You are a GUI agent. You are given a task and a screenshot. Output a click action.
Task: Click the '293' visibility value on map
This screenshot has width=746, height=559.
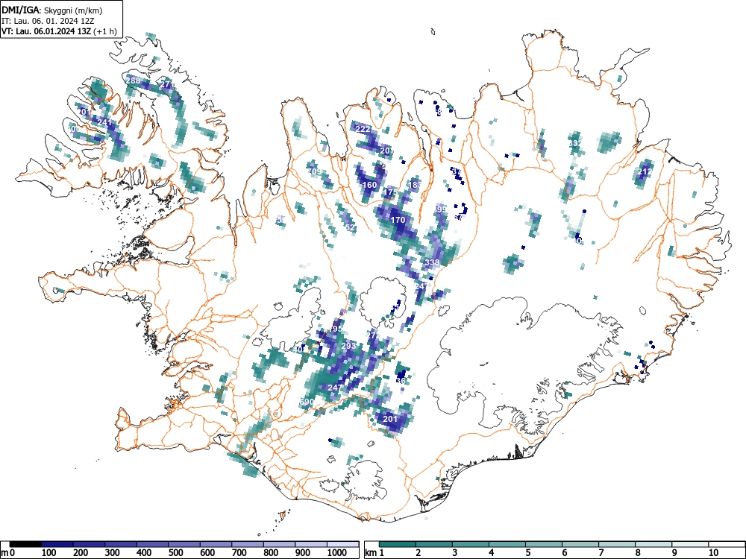348,346
